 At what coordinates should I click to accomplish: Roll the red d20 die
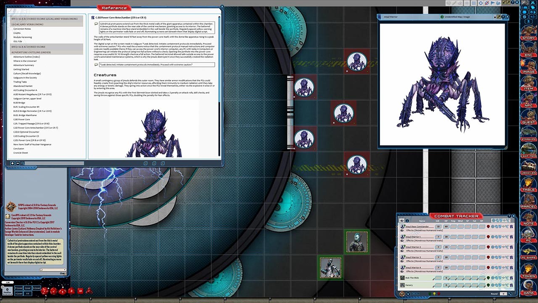pyautogui.click(x=44, y=290)
